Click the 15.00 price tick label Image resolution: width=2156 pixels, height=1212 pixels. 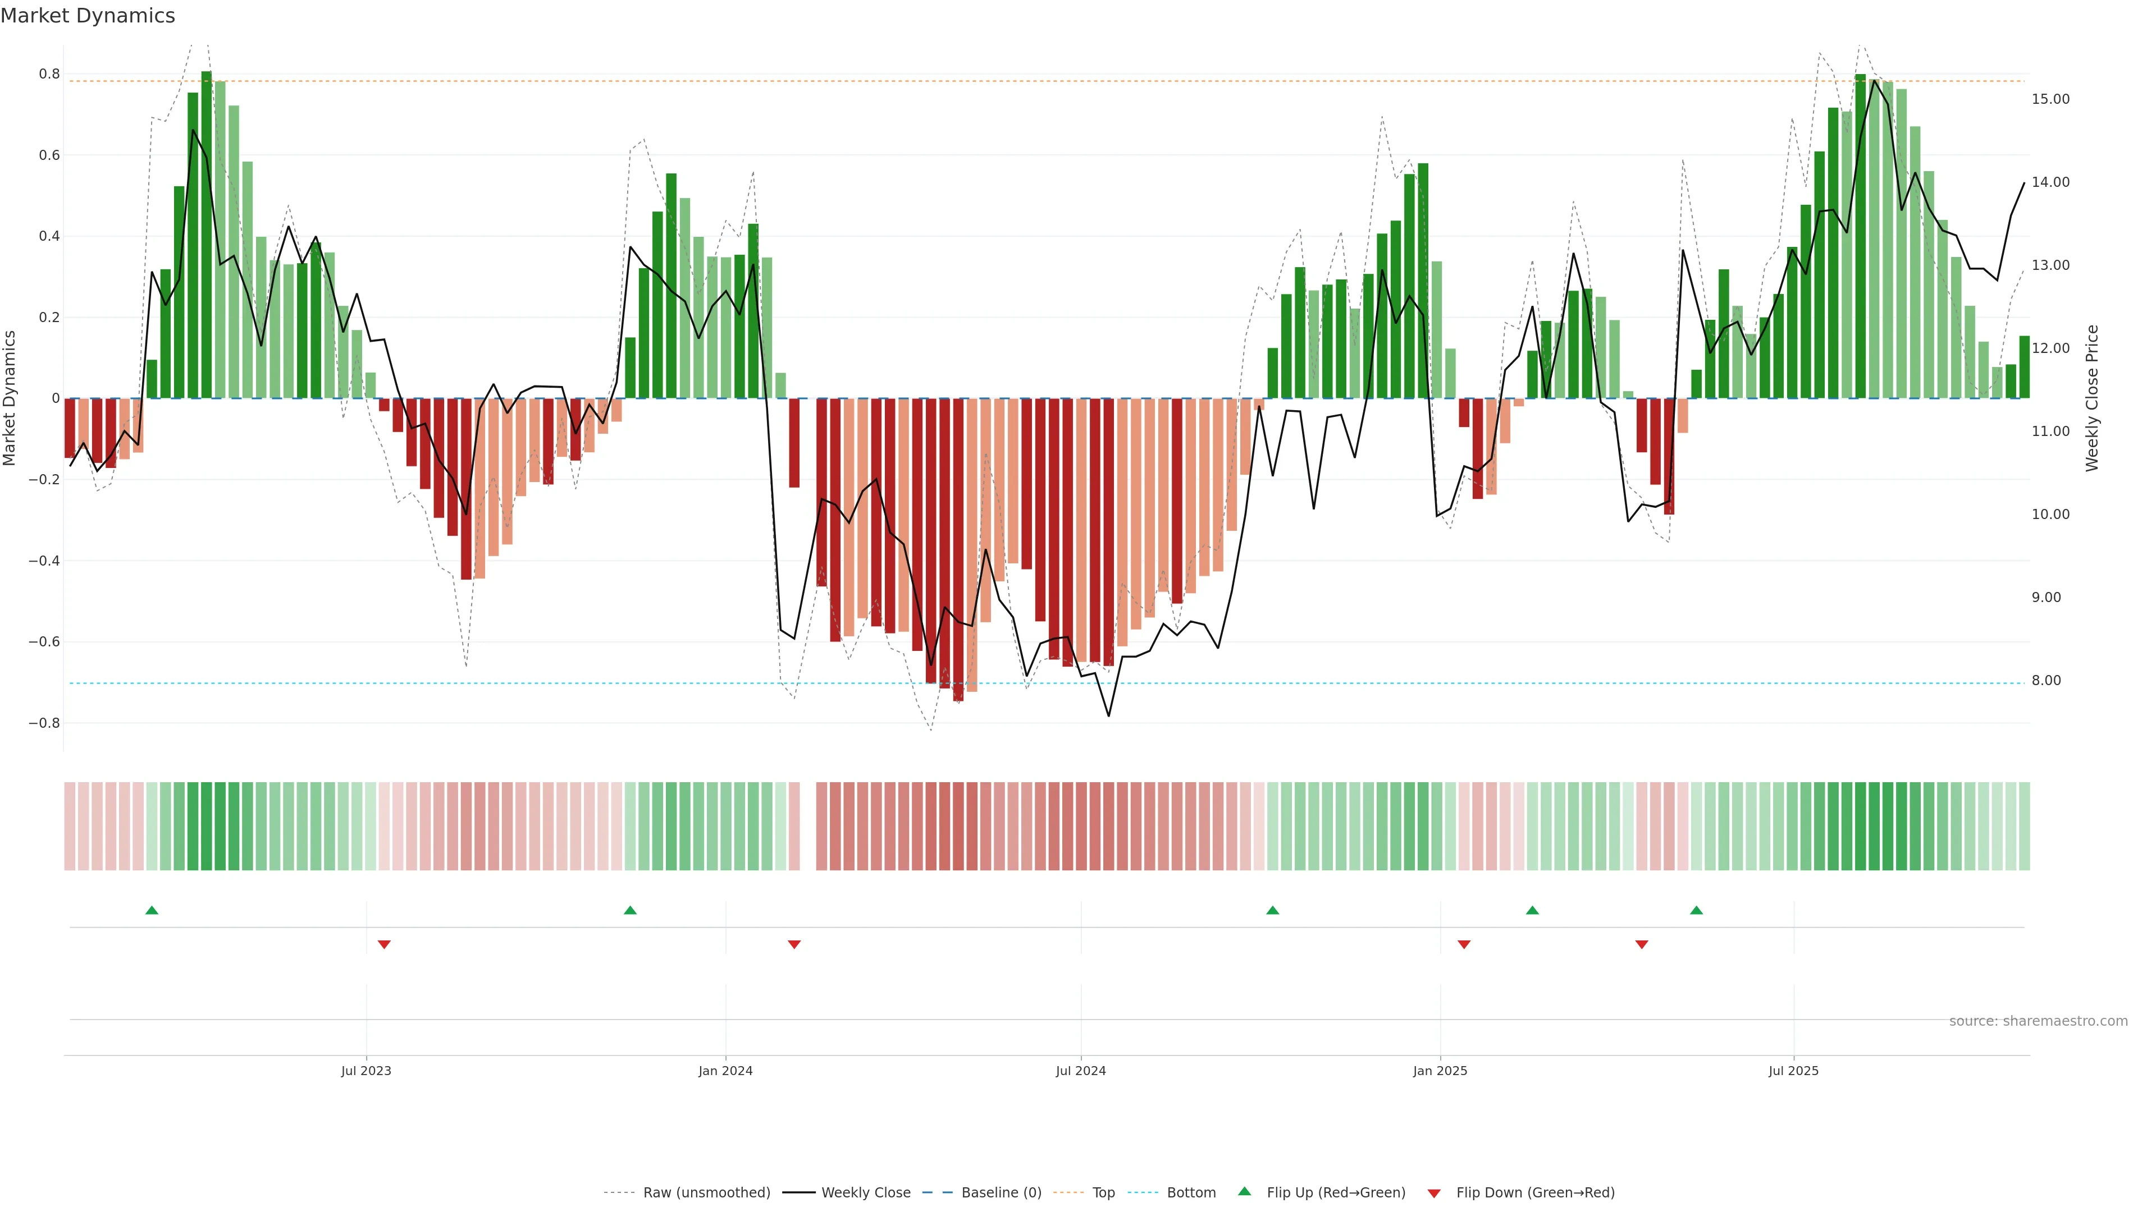pos(2050,99)
